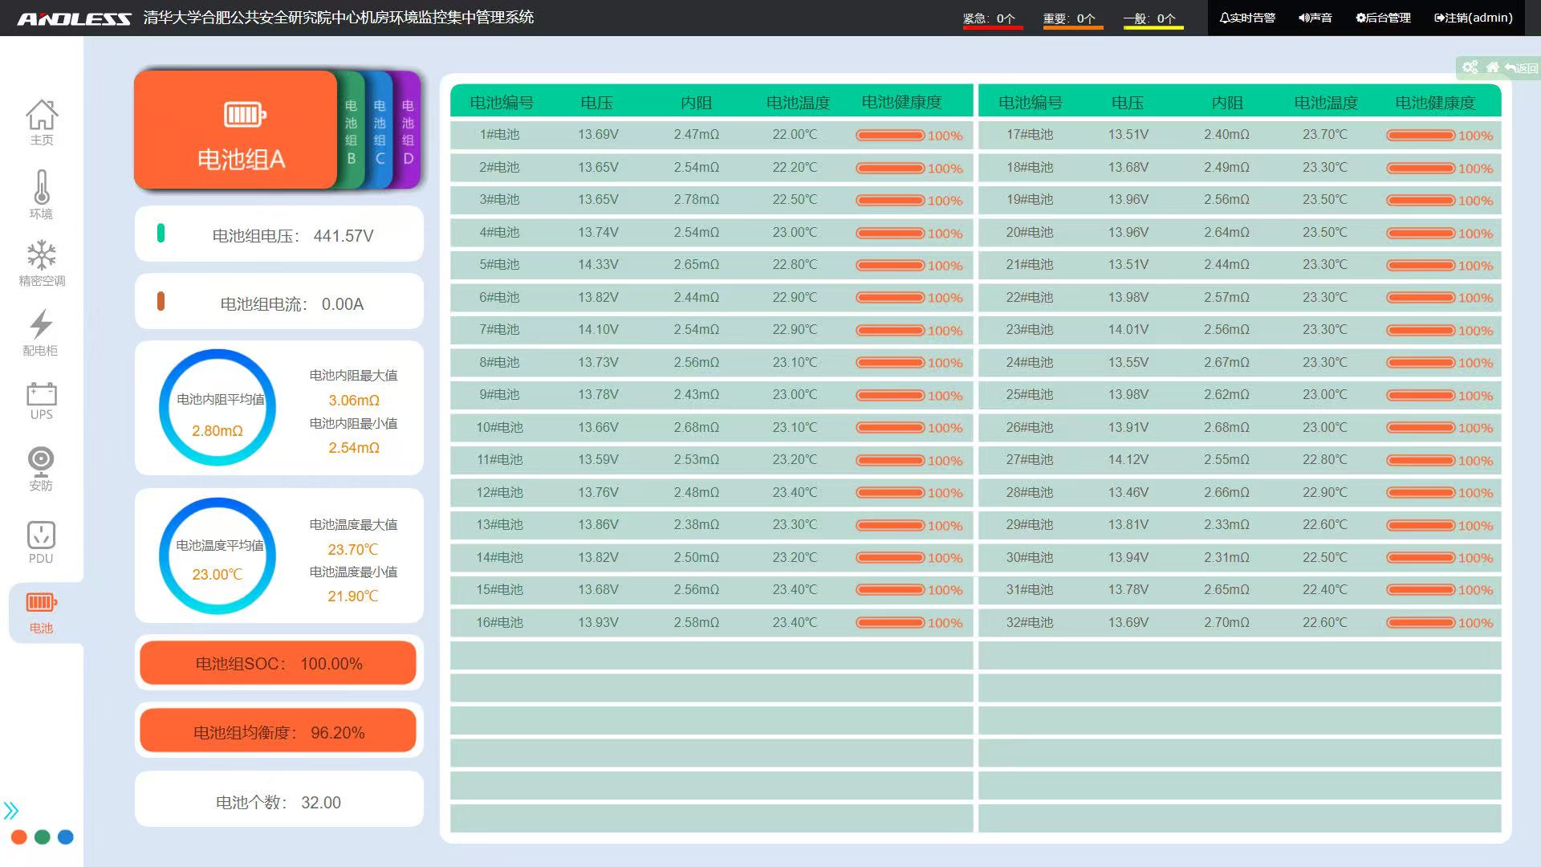Click the small home icon beside 返回
The height and width of the screenshot is (867, 1541).
1492,67
